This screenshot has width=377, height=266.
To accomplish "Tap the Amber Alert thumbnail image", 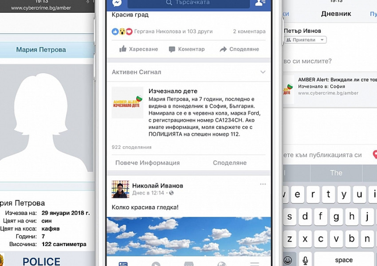I will coord(127,102).
